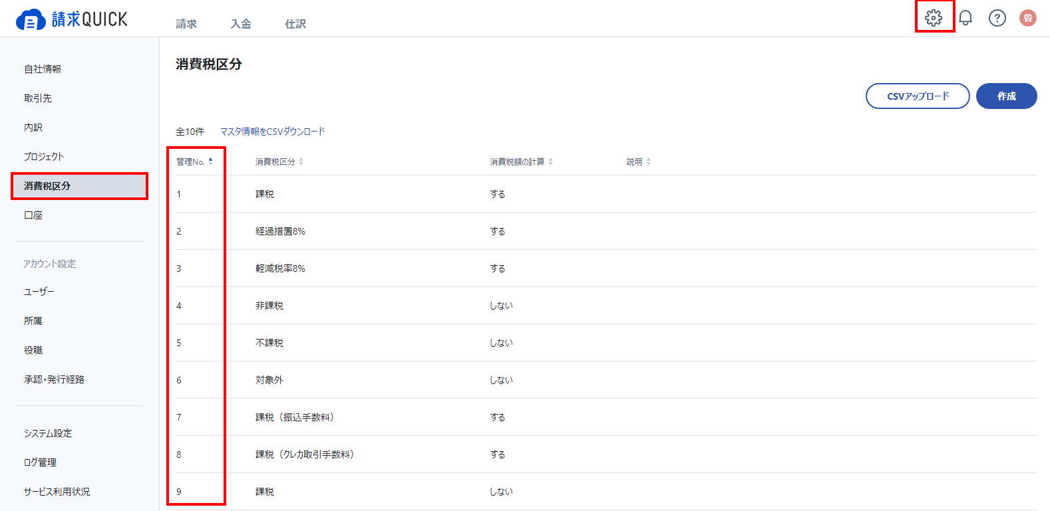Select 消費税区分 in sidebar
Viewport: 1050px width, 511px height.
pos(79,186)
